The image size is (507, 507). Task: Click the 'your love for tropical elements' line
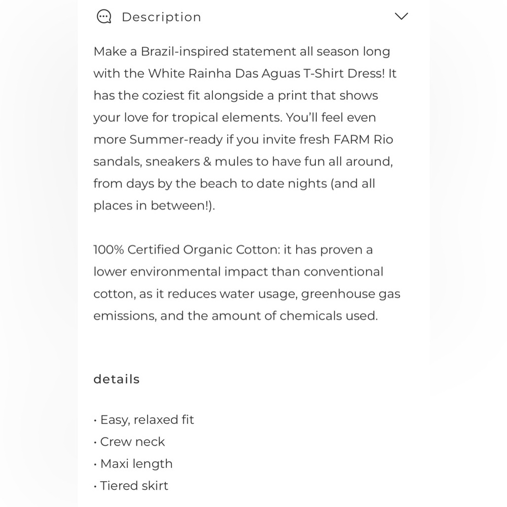tap(235, 118)
